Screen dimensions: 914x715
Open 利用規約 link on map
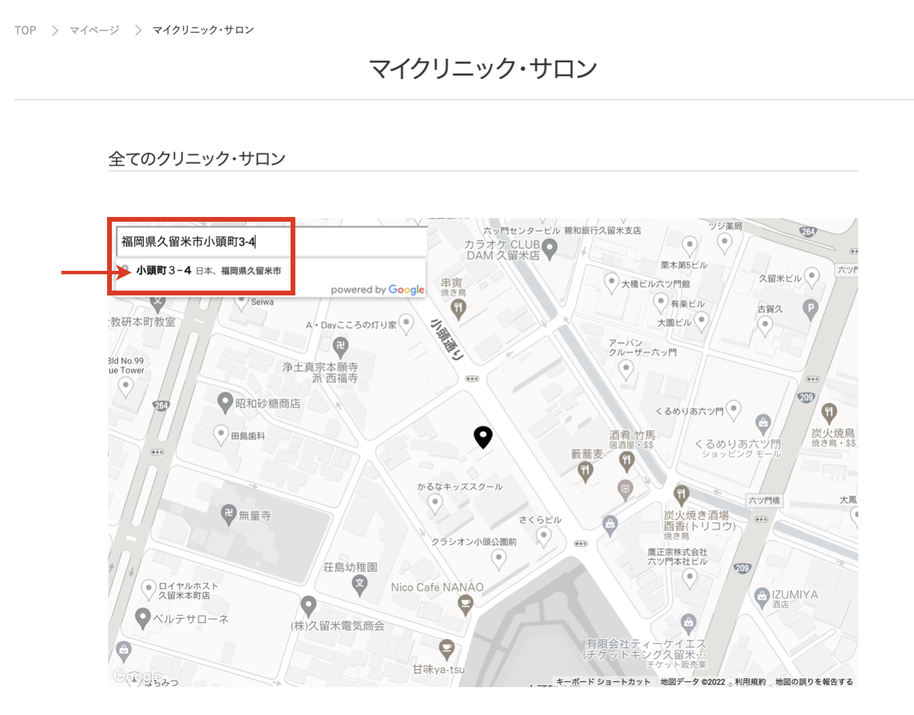click(750, 682)
